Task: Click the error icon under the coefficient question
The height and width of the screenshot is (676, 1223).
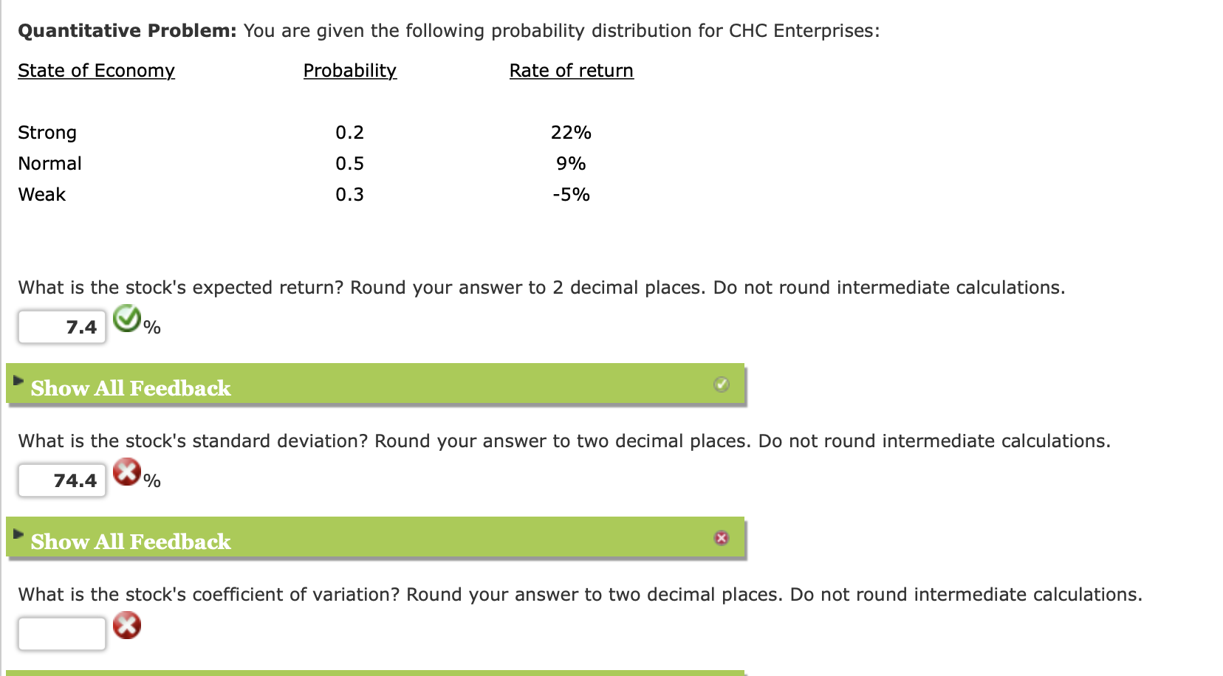Action: tap(127, 625)
